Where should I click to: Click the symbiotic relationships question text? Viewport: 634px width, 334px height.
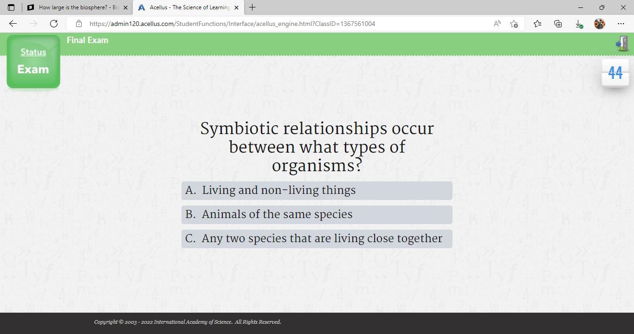[x=317, y=147]
